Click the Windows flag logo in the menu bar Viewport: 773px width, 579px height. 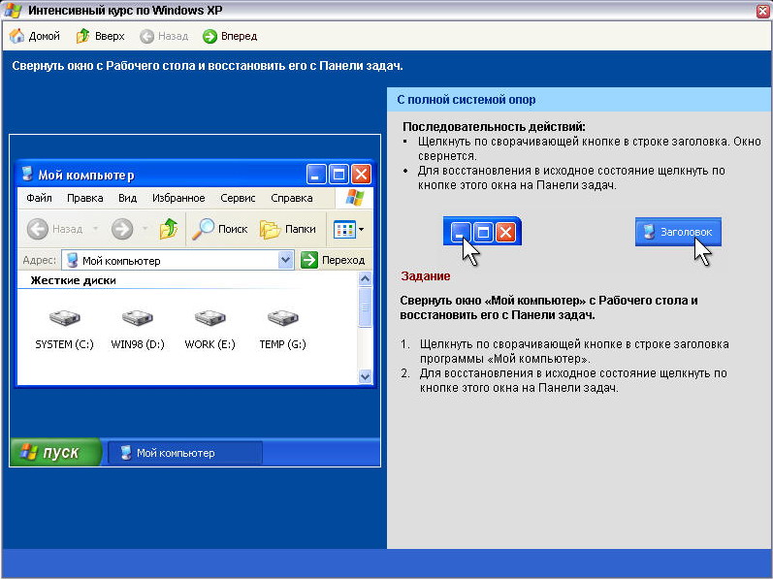point(354,198)
